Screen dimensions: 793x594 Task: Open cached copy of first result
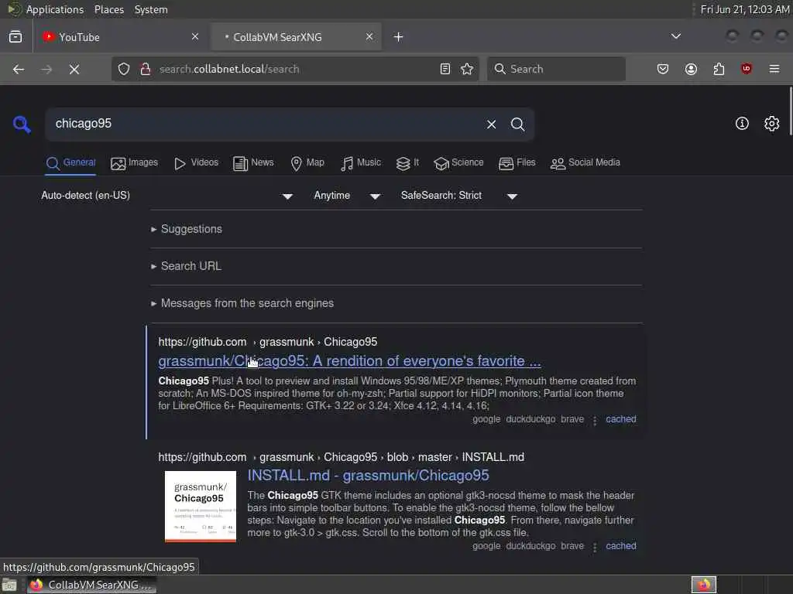click(620, 419)
